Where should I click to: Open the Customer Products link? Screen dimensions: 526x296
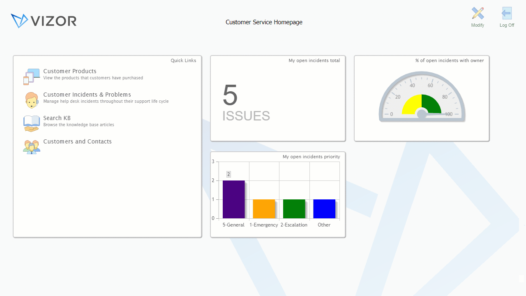coord(70,71)
